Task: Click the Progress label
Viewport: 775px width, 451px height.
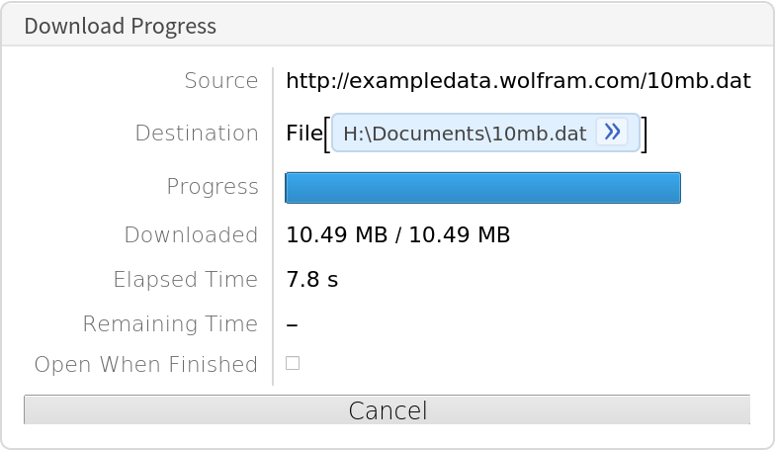Action: 213,187
